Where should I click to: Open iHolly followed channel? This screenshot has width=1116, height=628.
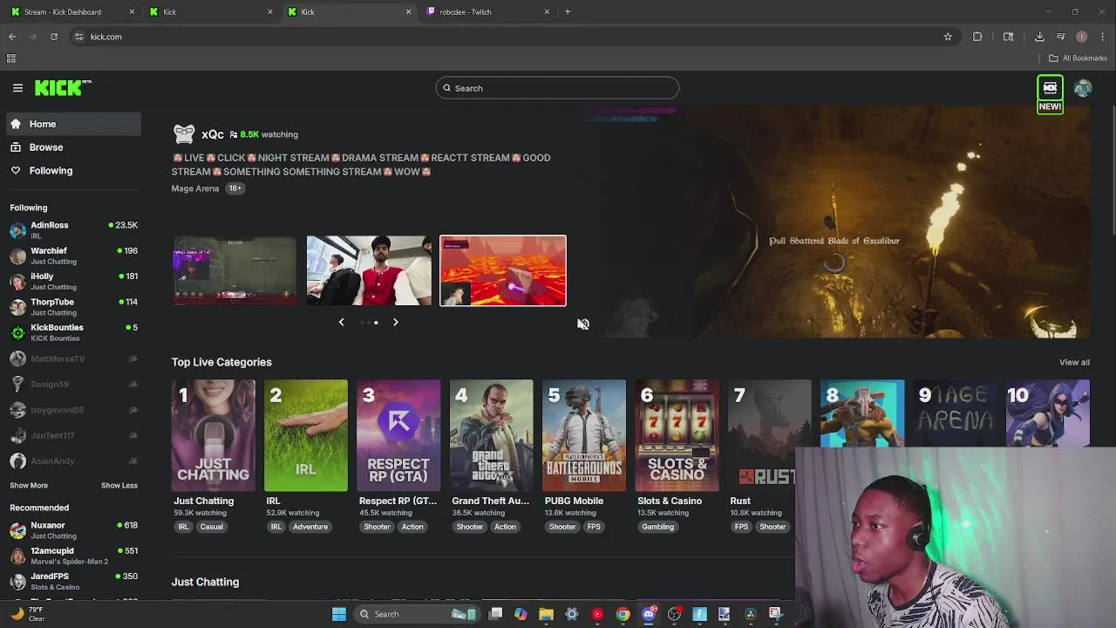[x=73, y=281]
